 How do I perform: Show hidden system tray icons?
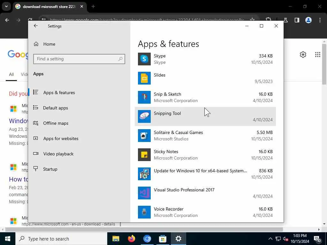coord(270,239)
